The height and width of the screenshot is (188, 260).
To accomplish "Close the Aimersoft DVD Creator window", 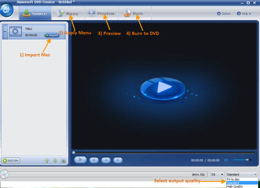I will [255, 3].
